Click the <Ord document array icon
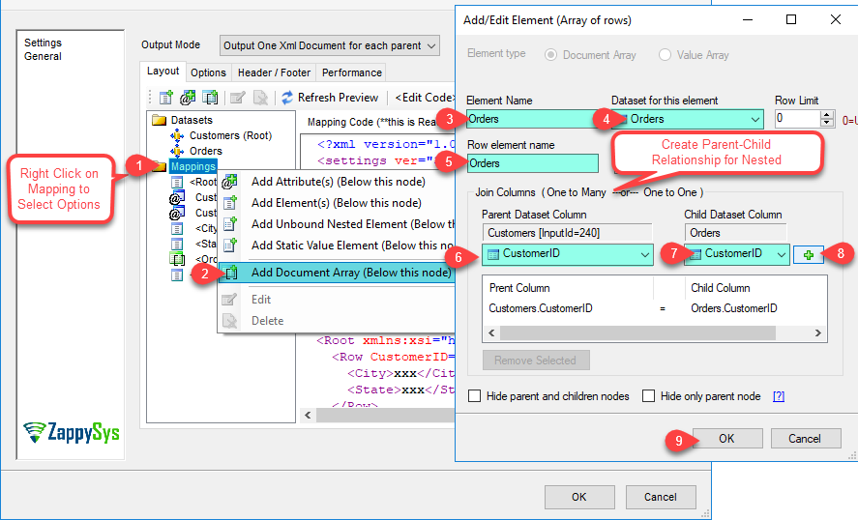 tap(177, 259)
